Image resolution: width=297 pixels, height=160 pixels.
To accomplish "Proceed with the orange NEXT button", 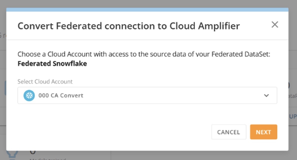I will pyautogui.click(x=263, y=132).
